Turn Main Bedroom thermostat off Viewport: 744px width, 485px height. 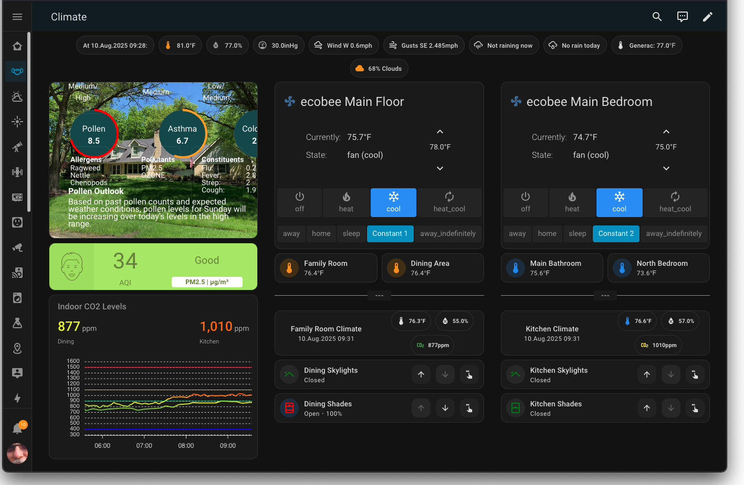[x=526, y=202]
